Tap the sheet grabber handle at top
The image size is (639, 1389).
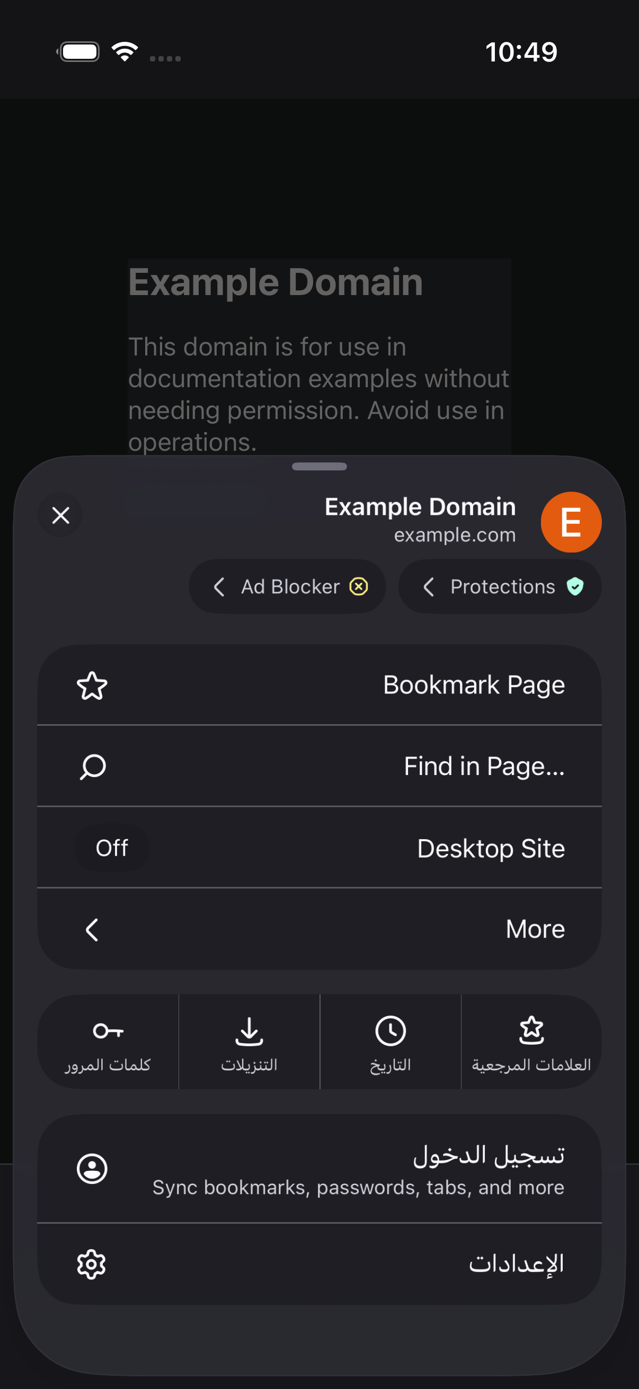319,466
